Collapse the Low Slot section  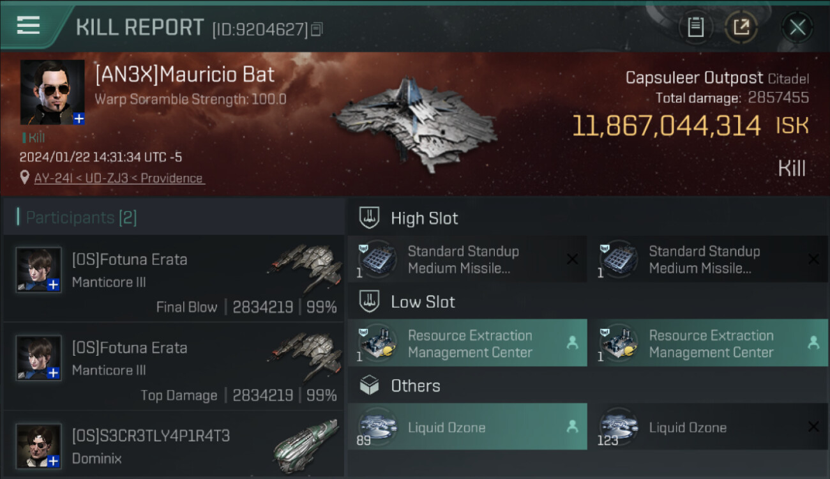pos(370,301)
